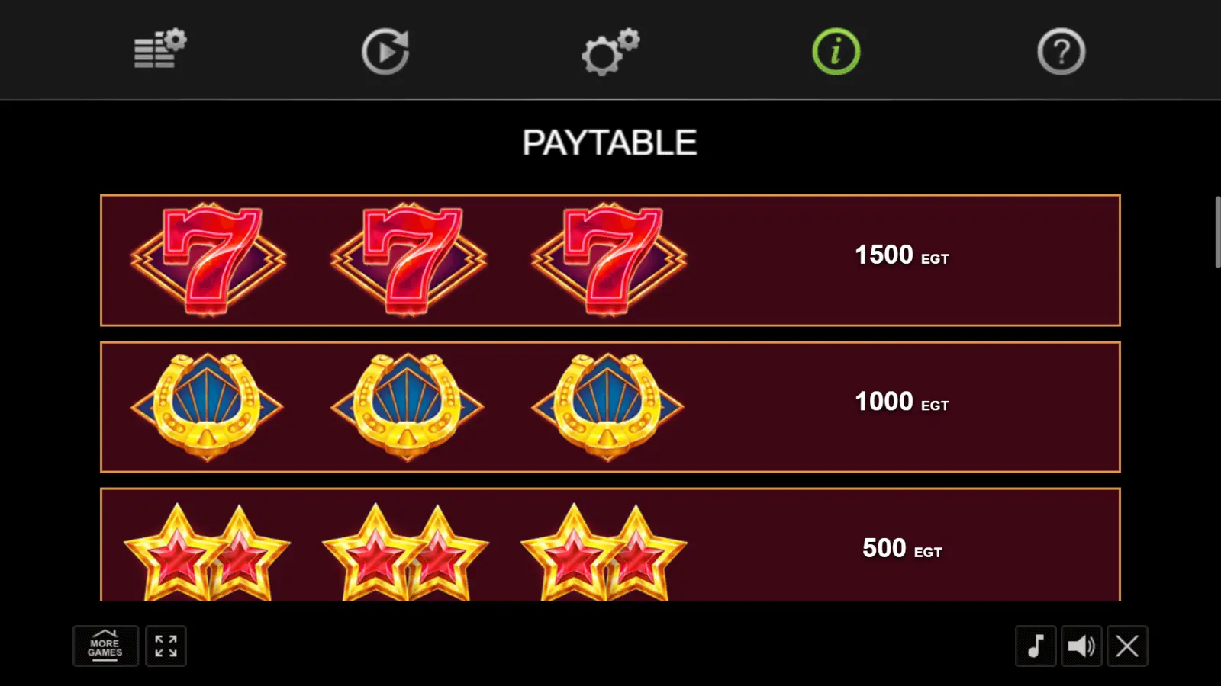The image size is (1221, 686).
Task: Click the vertical scrollbar thumb
Action: 1217,232
